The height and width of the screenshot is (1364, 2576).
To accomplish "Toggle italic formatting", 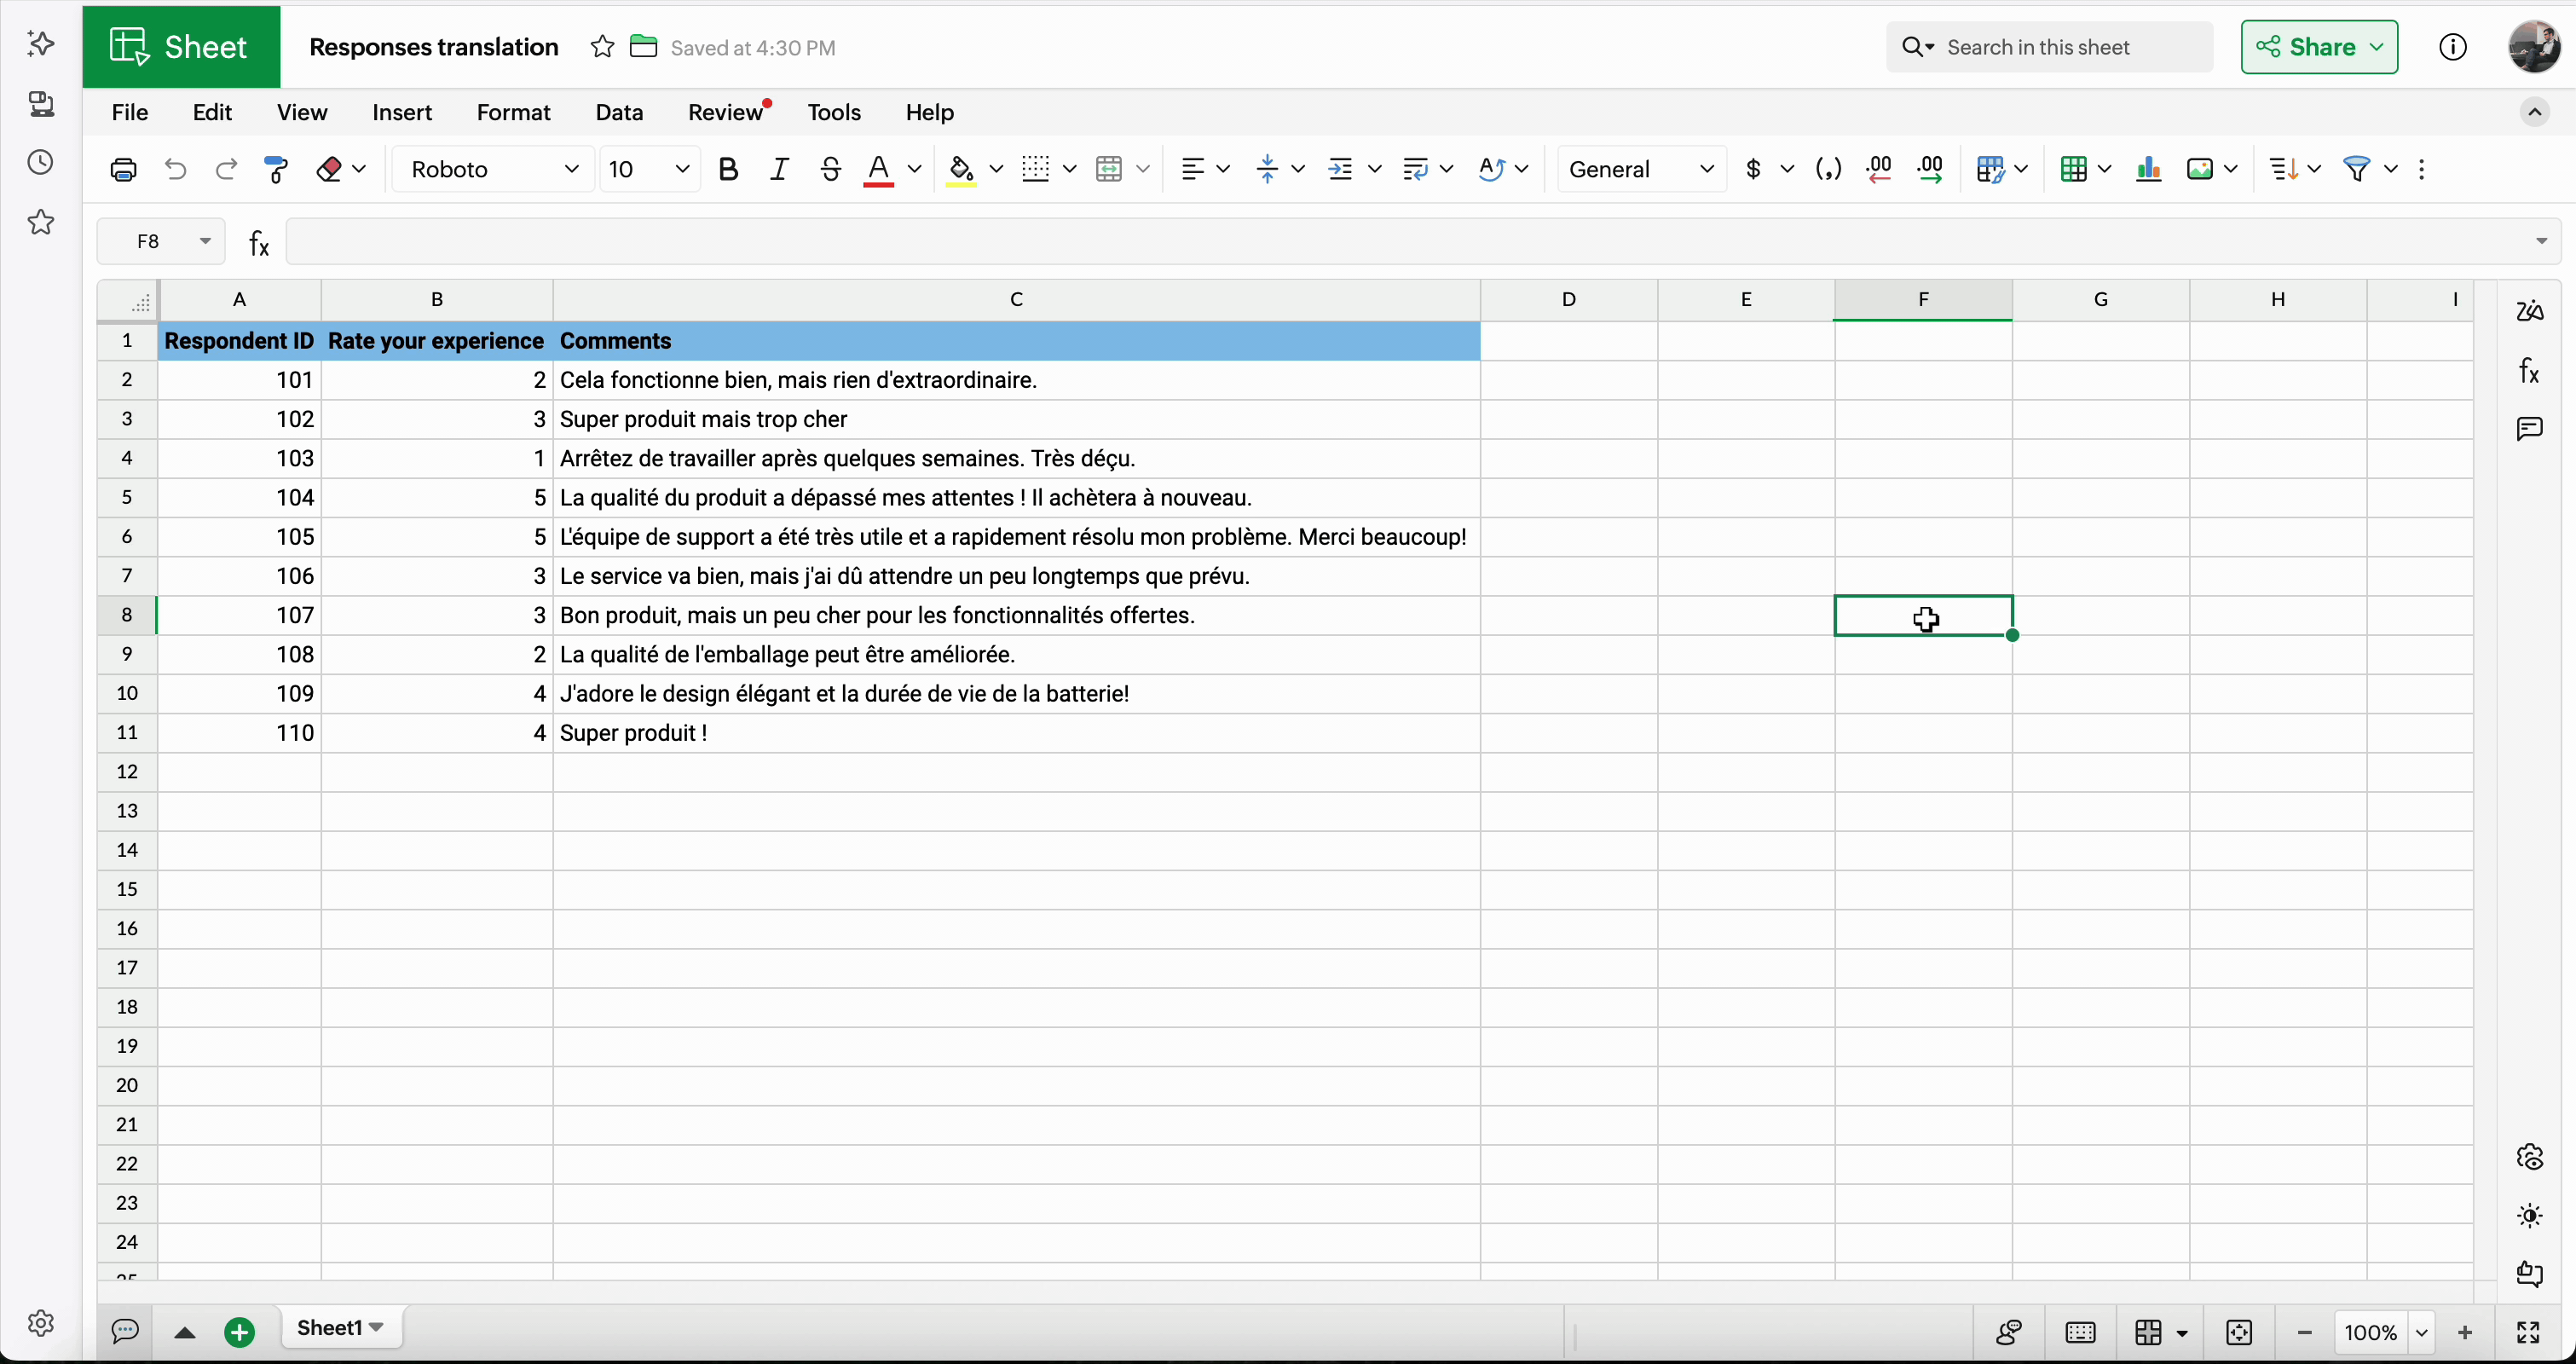I will pyautogui.click(x=779, y=169).
